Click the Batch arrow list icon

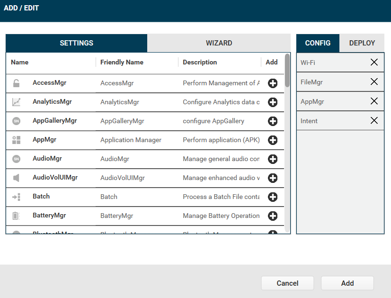tap(16, 197)
